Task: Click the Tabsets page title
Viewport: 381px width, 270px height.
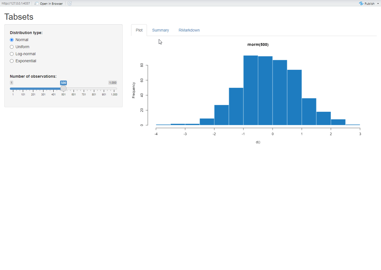Action: [19, 17]
